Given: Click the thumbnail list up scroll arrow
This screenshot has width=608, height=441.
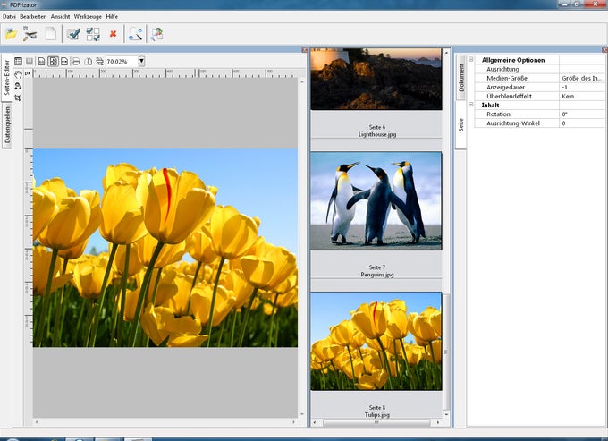Looking at the screenshot, I should [x=446, y=53].
